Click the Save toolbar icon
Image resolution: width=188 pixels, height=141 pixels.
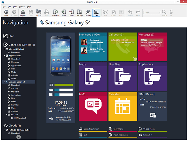31,13
